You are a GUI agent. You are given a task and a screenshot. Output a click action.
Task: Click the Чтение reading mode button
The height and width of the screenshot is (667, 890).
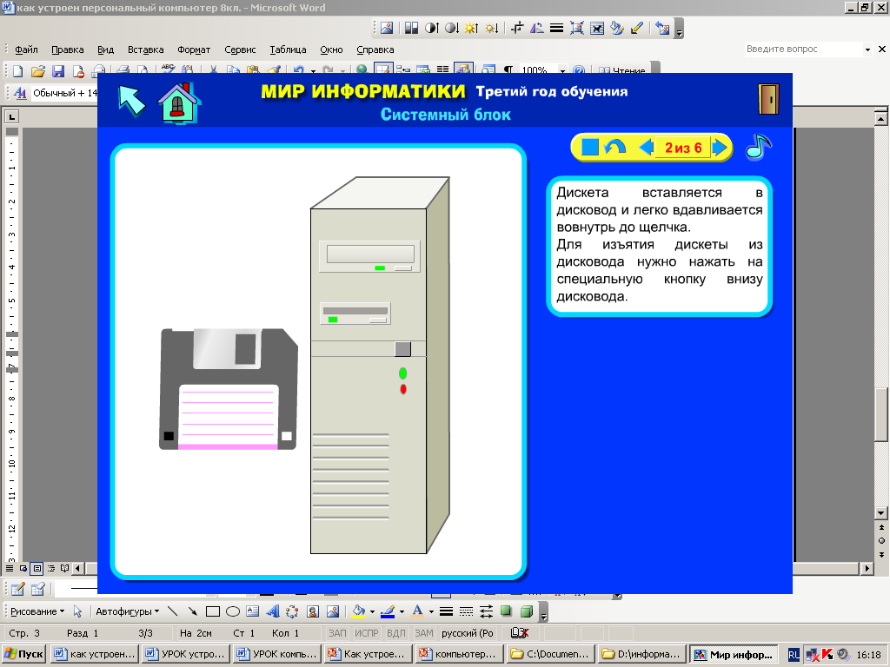[x=622, y=71]
